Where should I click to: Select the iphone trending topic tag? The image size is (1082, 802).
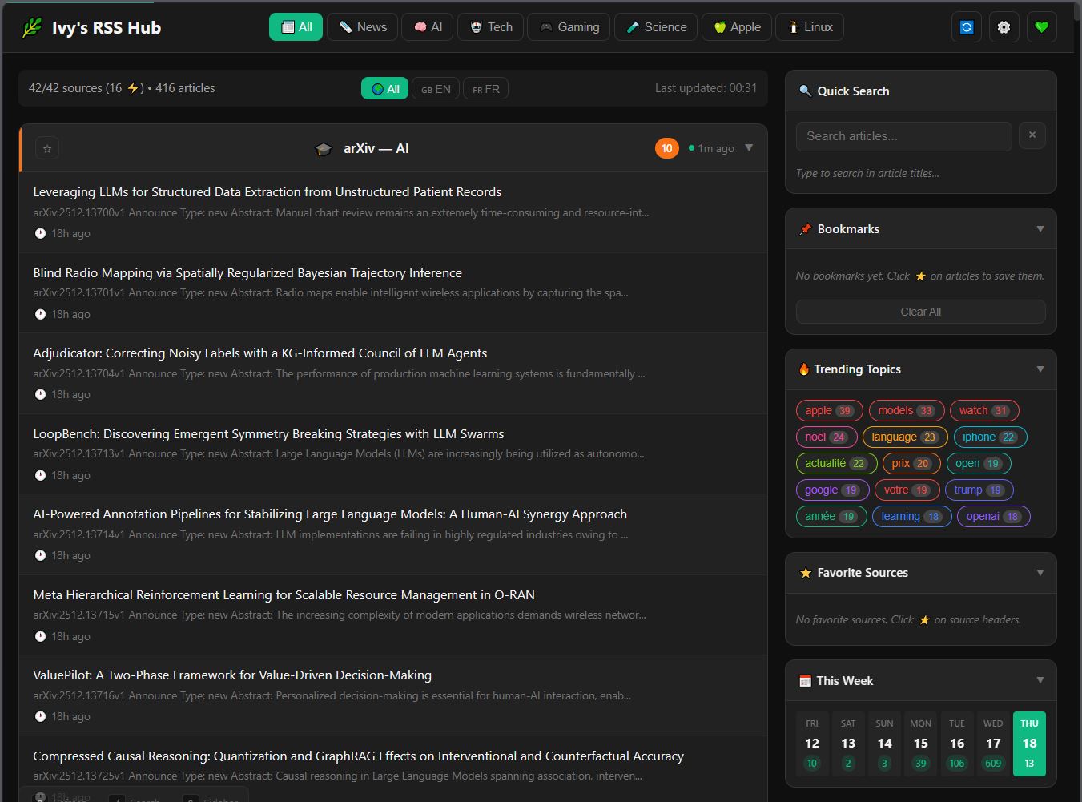[x=990, y=437]
